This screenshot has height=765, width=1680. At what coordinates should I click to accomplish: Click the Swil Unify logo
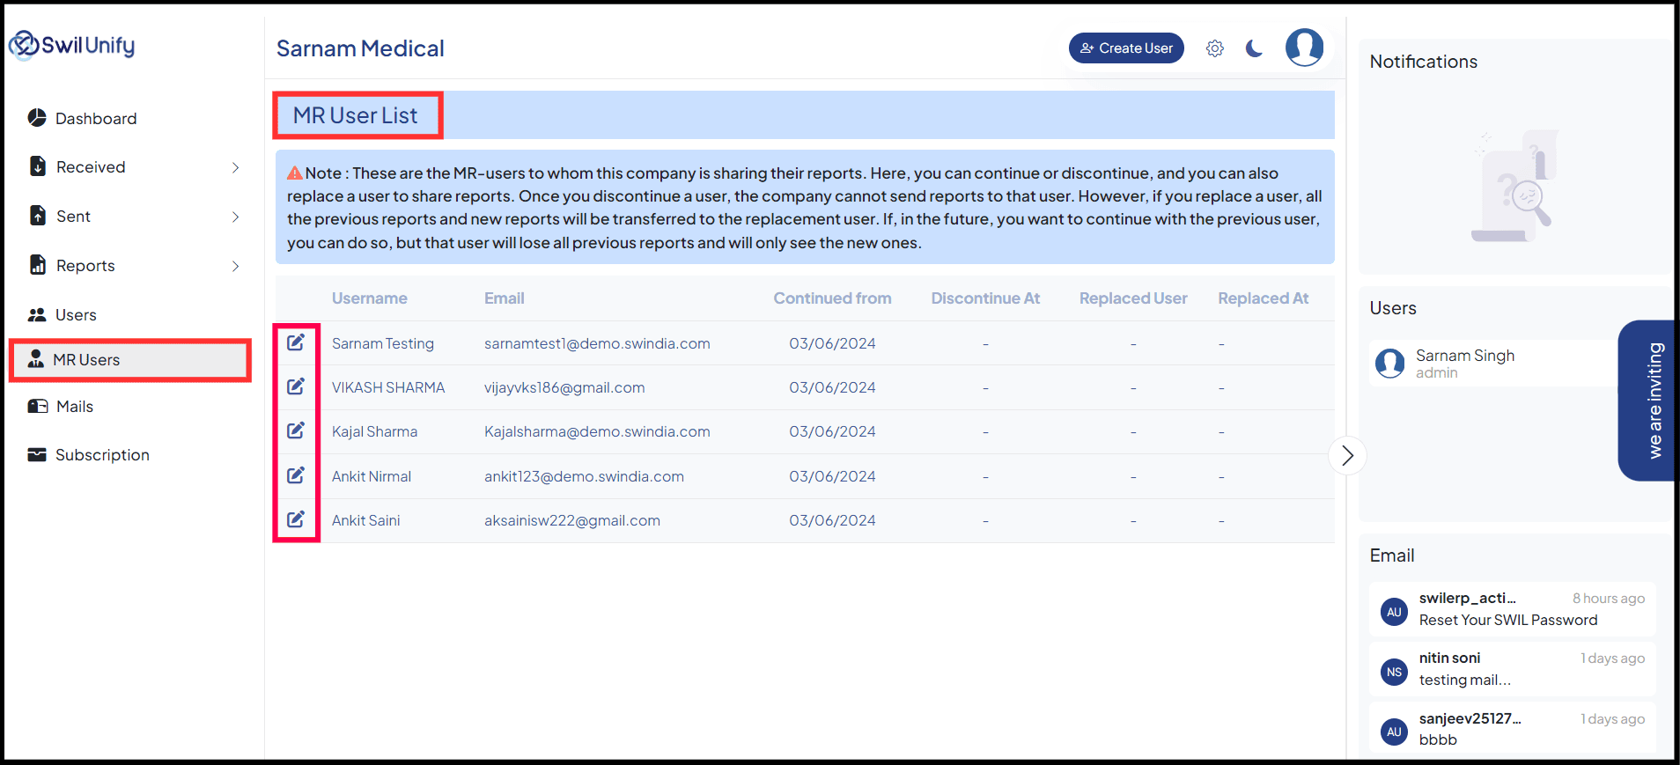72,45
